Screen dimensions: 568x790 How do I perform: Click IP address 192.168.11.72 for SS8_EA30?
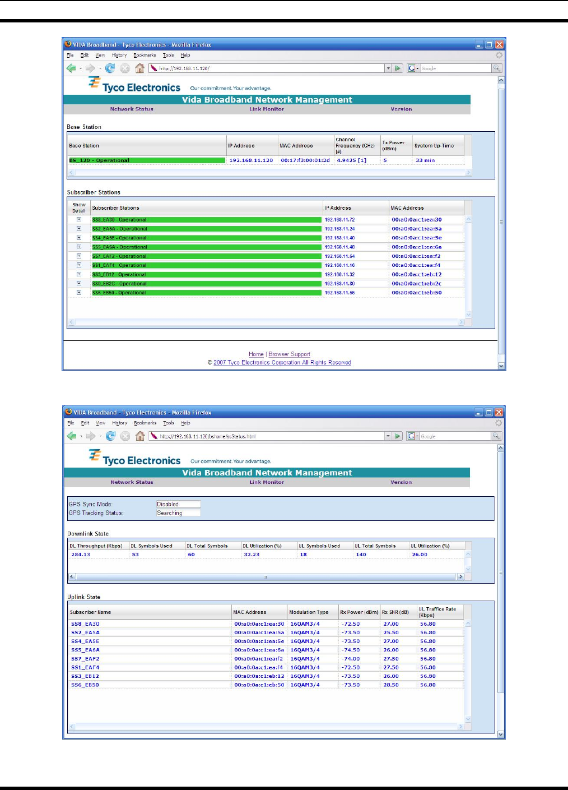[x=339, y=220]
